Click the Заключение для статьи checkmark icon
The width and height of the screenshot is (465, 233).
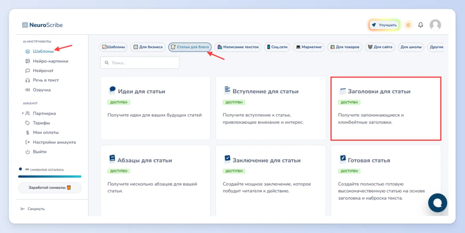(x=228, y=159)
